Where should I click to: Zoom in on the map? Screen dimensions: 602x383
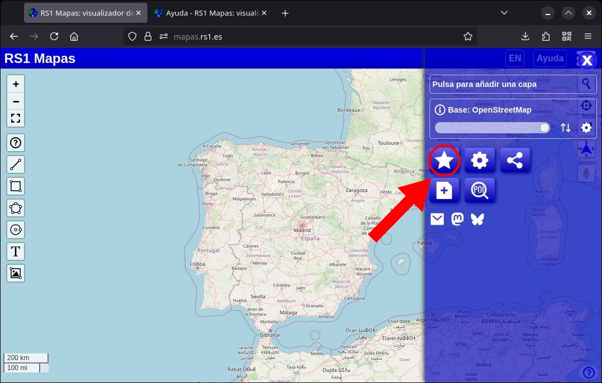click(x=16, y=84)
